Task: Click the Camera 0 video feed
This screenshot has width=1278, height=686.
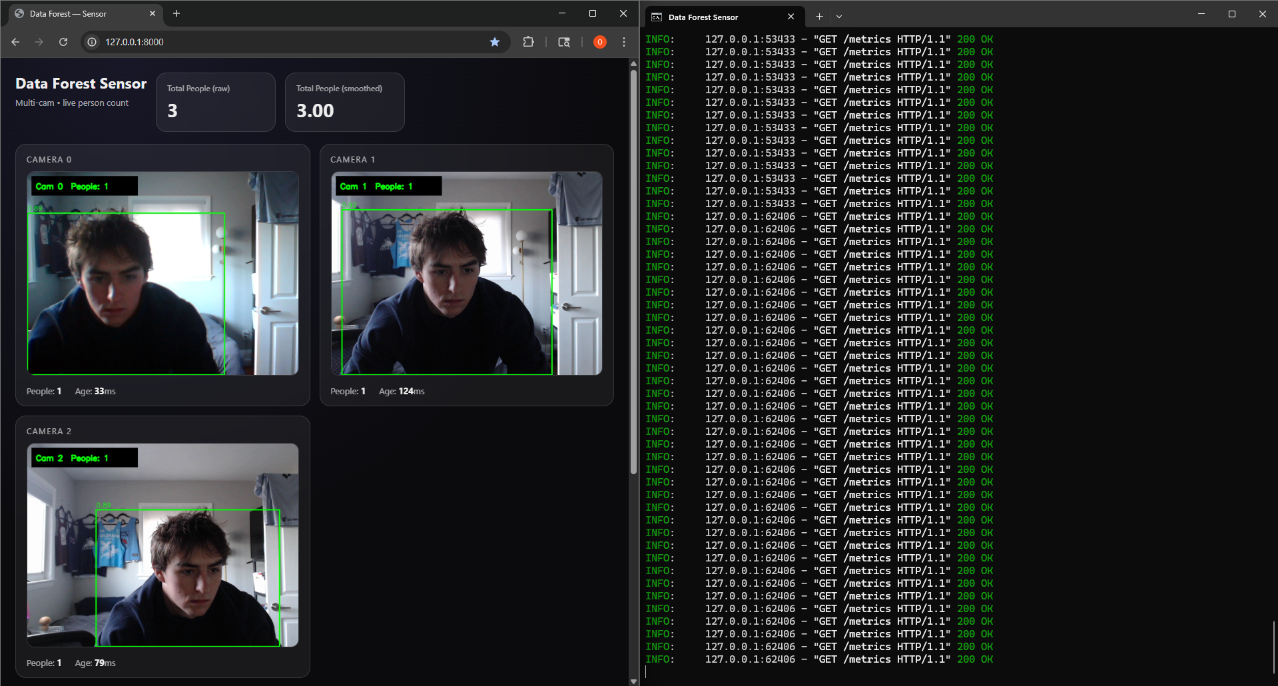Action: 162,273
